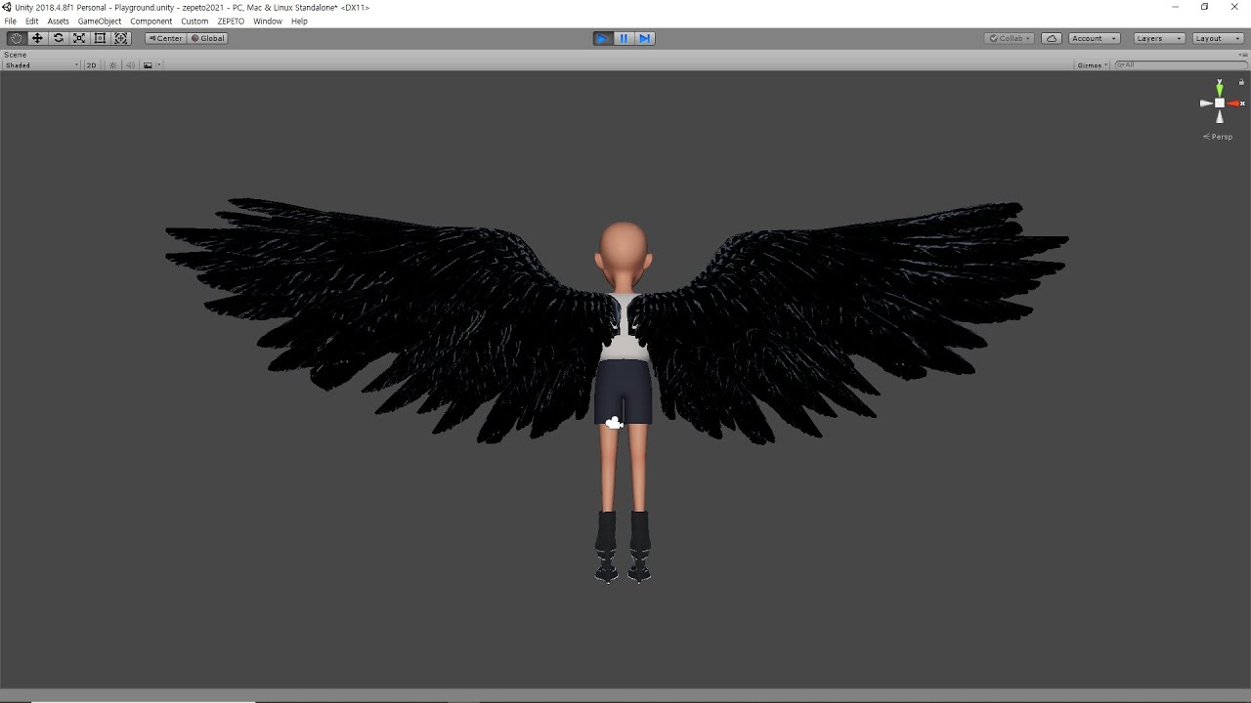Open the GameObject menu
Image resolution: width=1251 pixels, height=703 pixels.
coord(100,21)
